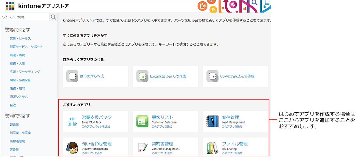Click the すぐに使えるアプリをさがす heading
The height and width of the screenshot is (157, 360).
[85, 35]
